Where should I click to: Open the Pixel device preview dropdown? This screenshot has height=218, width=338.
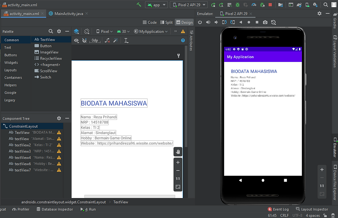(x=105, y=31)
